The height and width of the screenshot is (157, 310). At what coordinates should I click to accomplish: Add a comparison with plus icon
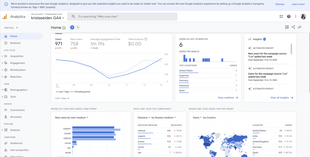click(x=78, y=28)
